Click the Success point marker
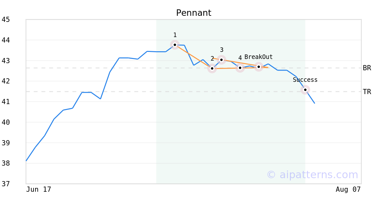387x203 pixels. coord(305,90)
